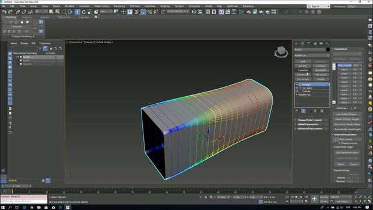Open the Modifier List dropdown
Screen dimensions: 373x210
(x=312, y=55)
